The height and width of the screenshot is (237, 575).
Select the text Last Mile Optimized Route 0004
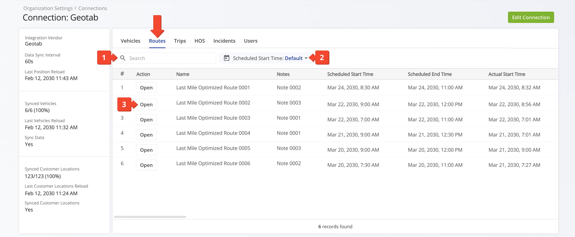pos(213,133)
